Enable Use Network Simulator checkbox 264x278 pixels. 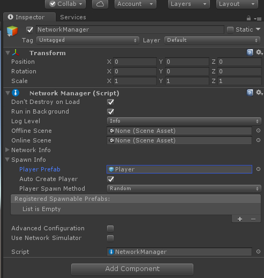point(110,238)
